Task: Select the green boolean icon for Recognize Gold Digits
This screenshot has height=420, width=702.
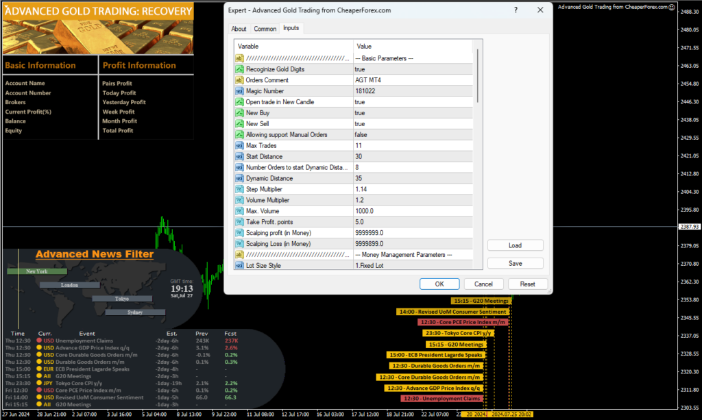Action: [238, 69]
